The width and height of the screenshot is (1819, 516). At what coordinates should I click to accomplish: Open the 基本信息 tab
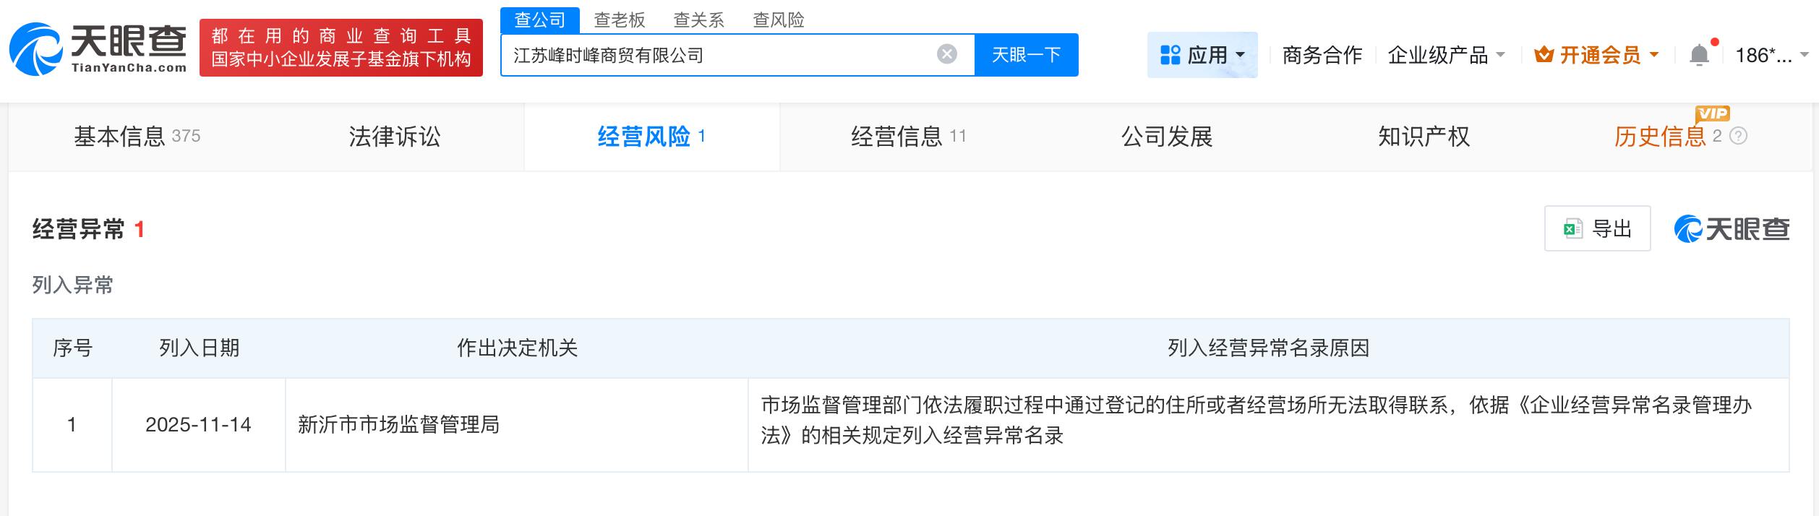click(x=136, y=137)
